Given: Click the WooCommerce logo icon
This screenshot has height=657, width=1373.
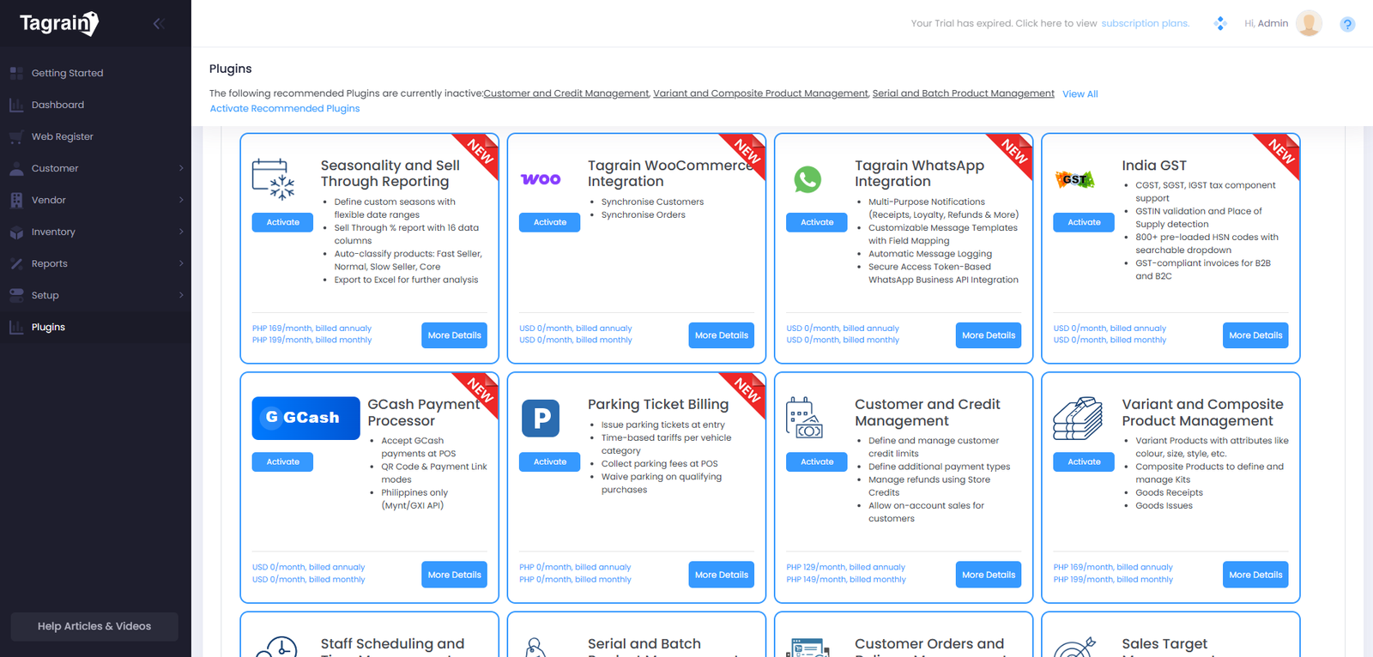Looking at the screenshot, I should point(541,179).
